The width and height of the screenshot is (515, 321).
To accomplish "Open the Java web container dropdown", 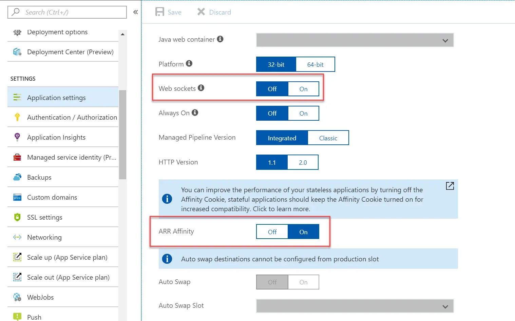I will (355, 40).
